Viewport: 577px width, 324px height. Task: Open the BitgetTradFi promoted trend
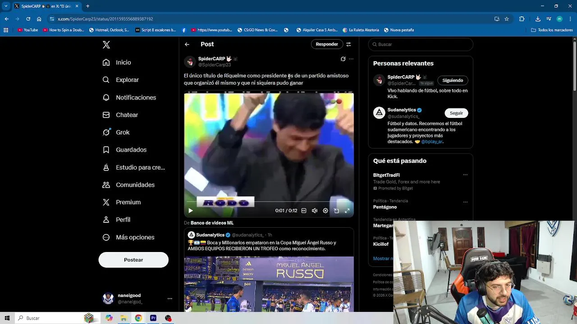click(386, 175)
